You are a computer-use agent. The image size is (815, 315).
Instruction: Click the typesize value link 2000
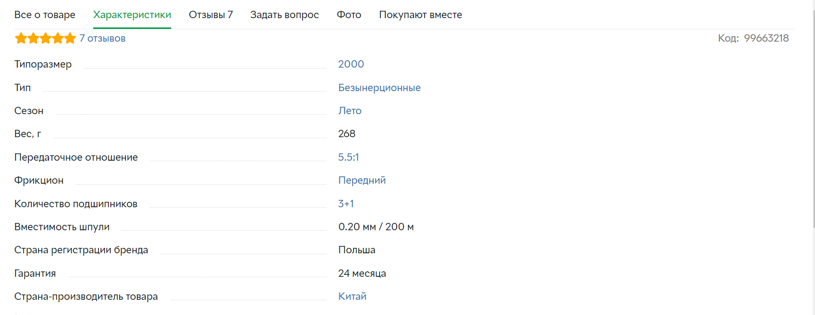coord(351,64)
